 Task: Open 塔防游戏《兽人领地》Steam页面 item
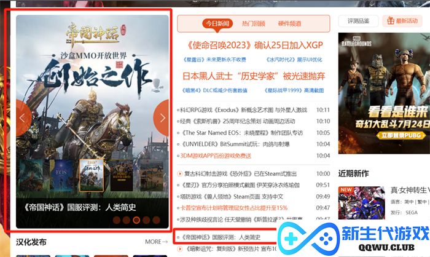pyautogui.click(x=230, y=197)
